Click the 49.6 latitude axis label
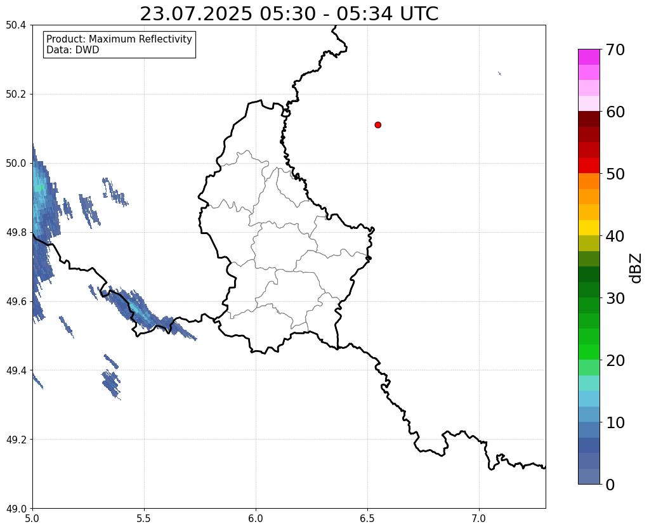The height and width of the screenshot is (529, 649). (x=16, y=302)
